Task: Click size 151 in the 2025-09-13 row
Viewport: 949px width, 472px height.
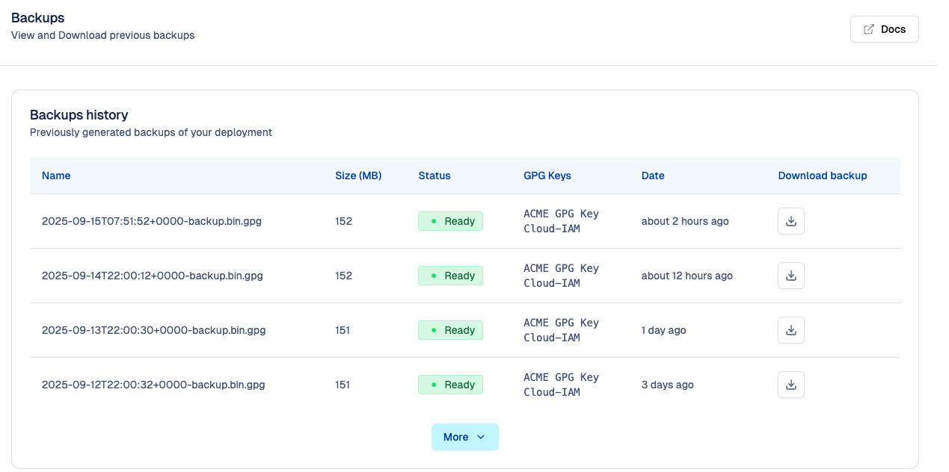Action: point(343,330)
